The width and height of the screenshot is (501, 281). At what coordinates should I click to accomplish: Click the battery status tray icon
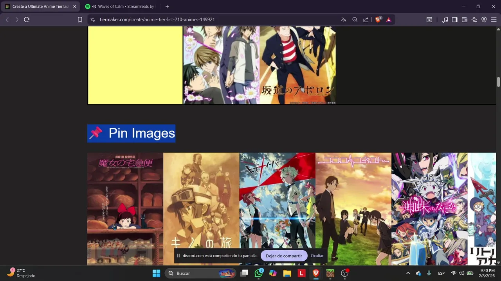click(x=470, y=273)
